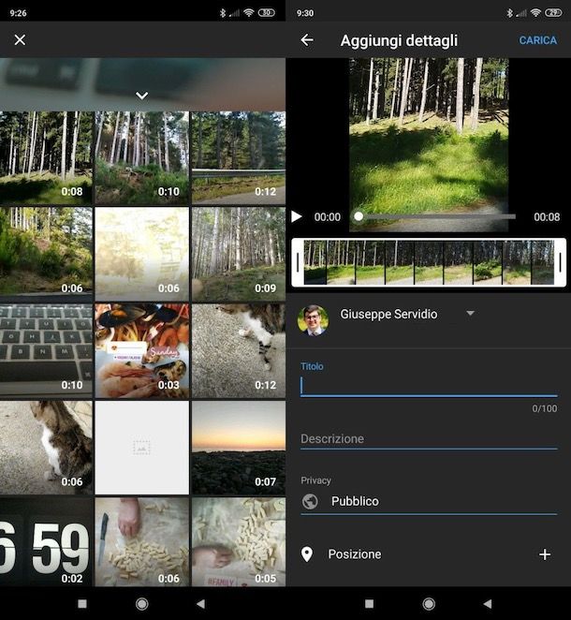Viewport: 571px width, 620px height.
Task: Select the 0:06 sitting cat video thumbnail
Action: coord(46,448)
